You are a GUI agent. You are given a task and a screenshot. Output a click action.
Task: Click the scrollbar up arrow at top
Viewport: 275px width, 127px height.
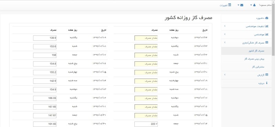click(273, 2)
